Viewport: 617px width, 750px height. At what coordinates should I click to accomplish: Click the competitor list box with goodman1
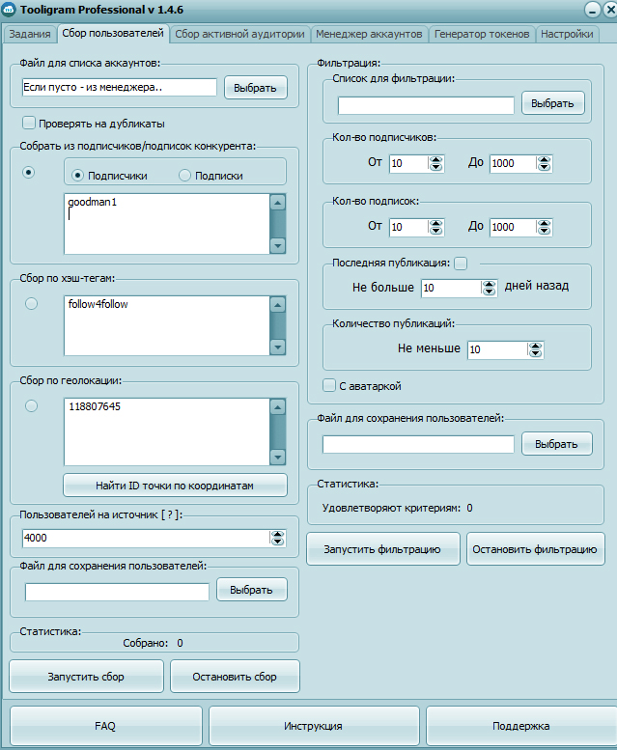point(167,224)
